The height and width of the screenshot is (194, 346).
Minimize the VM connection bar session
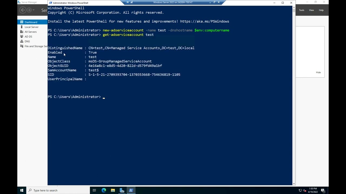tap(210, 2)
